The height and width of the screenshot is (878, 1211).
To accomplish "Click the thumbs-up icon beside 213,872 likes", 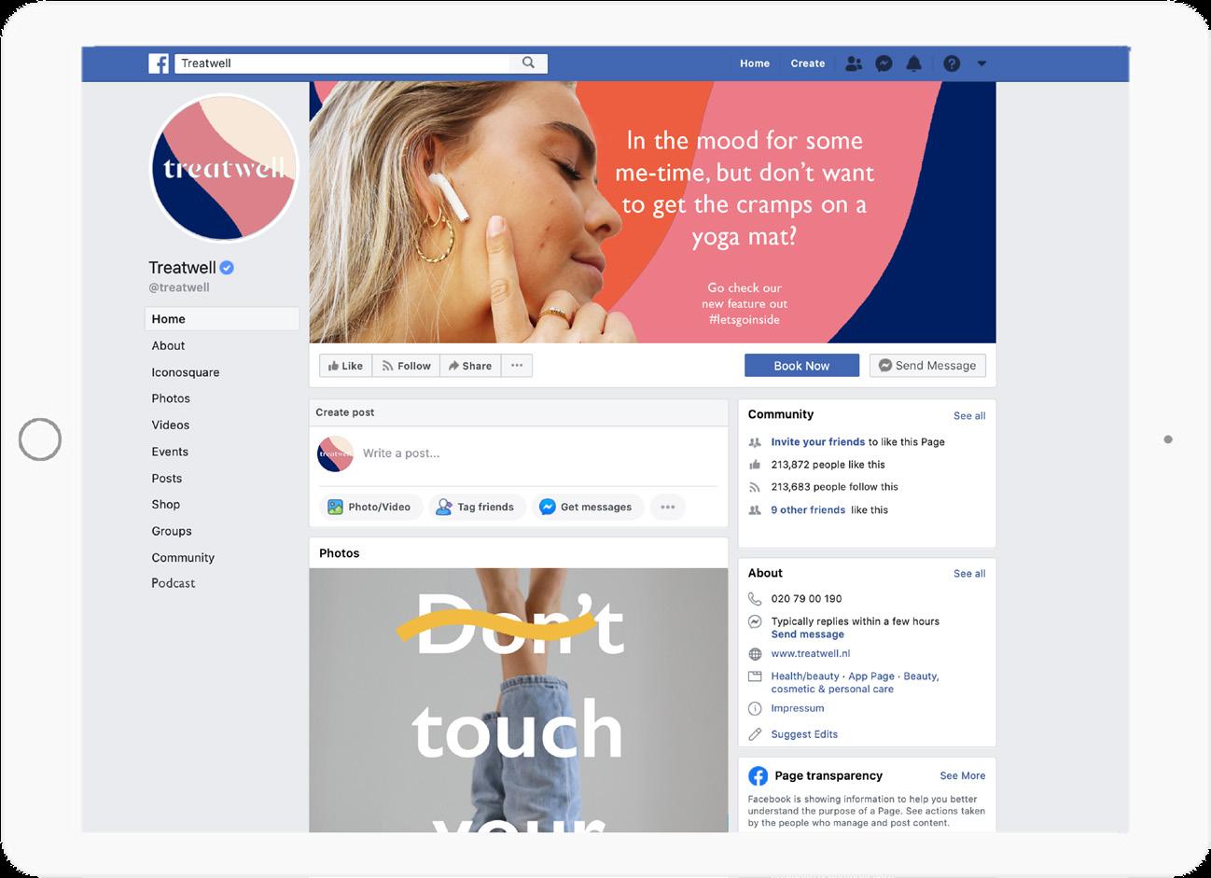I will click(x=755, y=465).
